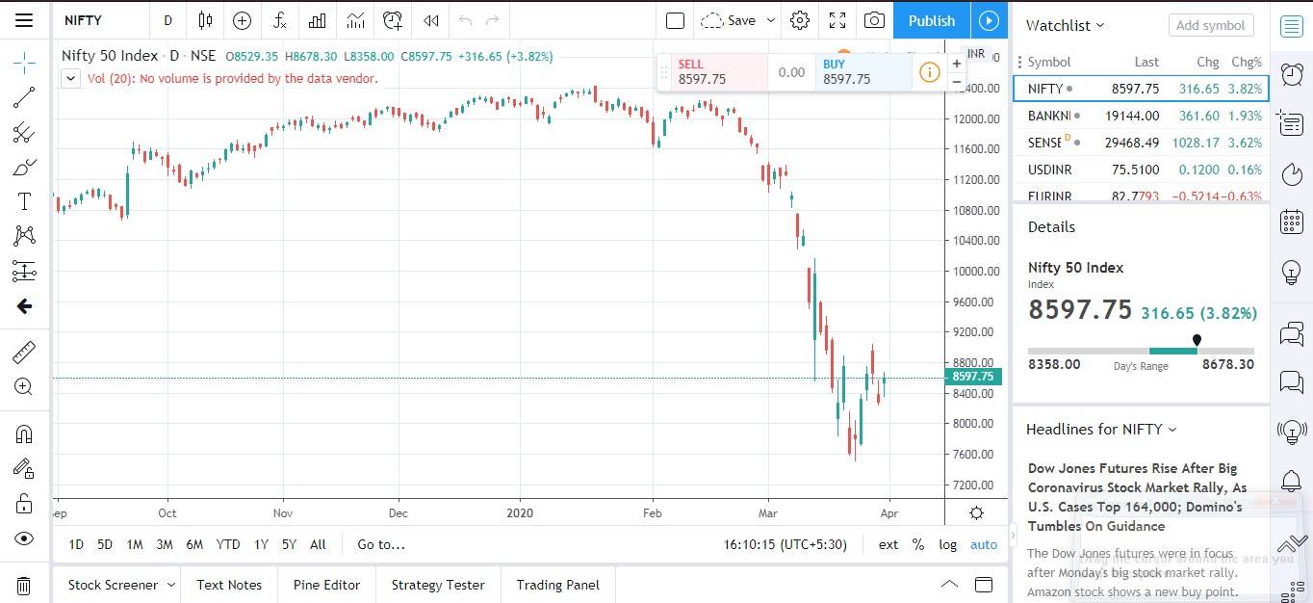Change the D timeframe interval
1313x603 pixels.
tap(168, 20)
